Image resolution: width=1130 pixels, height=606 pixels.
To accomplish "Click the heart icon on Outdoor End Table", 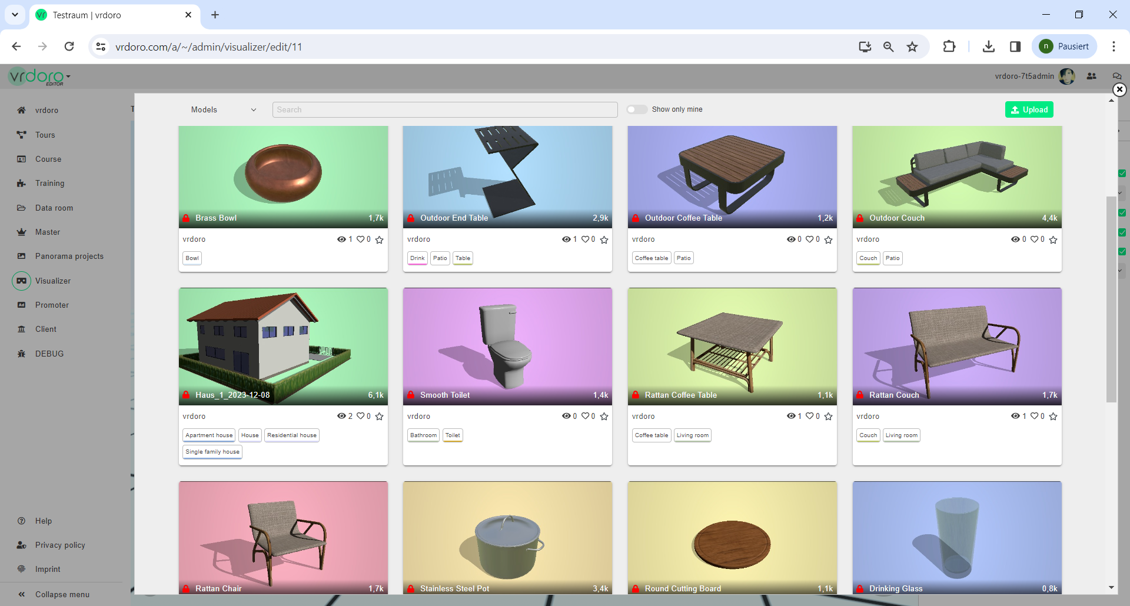I will pos(585,239).
